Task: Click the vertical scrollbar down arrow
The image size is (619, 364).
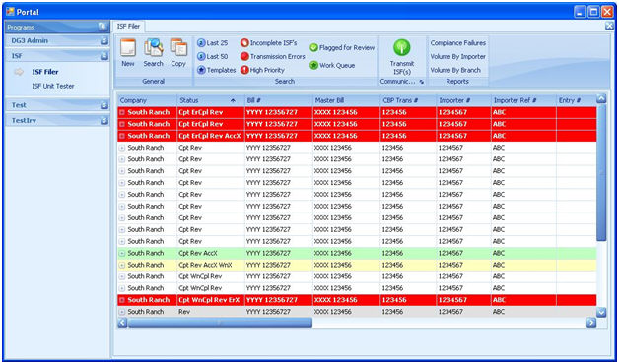Action: click(x=601, y=313)
